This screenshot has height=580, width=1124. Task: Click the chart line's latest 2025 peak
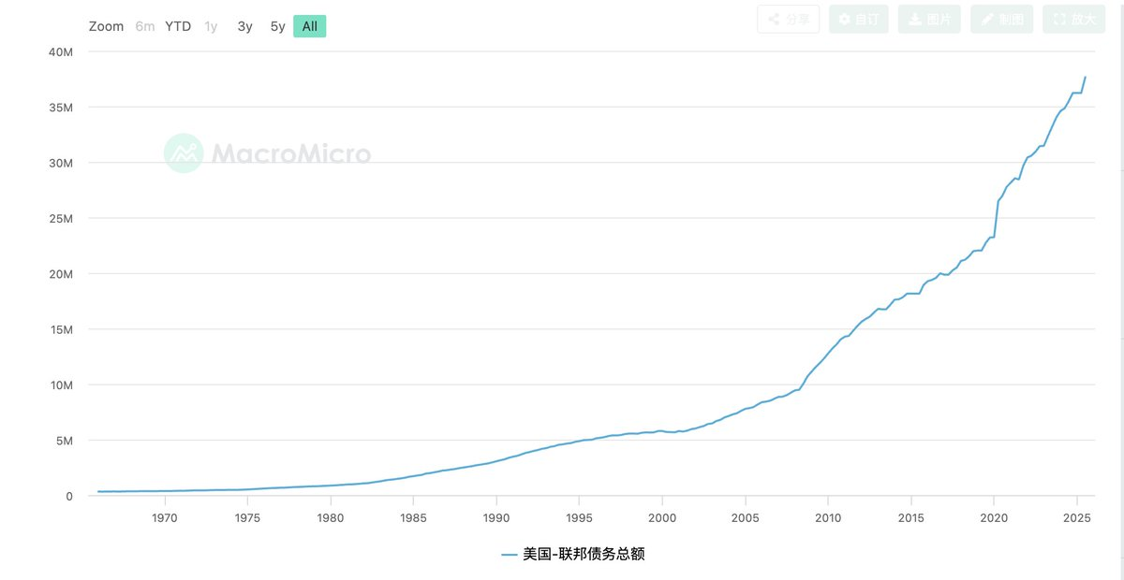tap(1086, 77)
